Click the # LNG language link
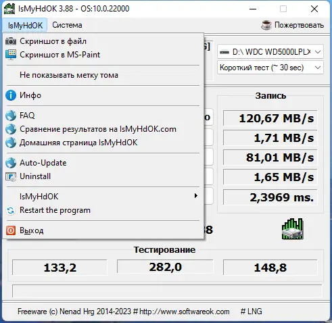 pyautogui.click(x=251, y=312)
